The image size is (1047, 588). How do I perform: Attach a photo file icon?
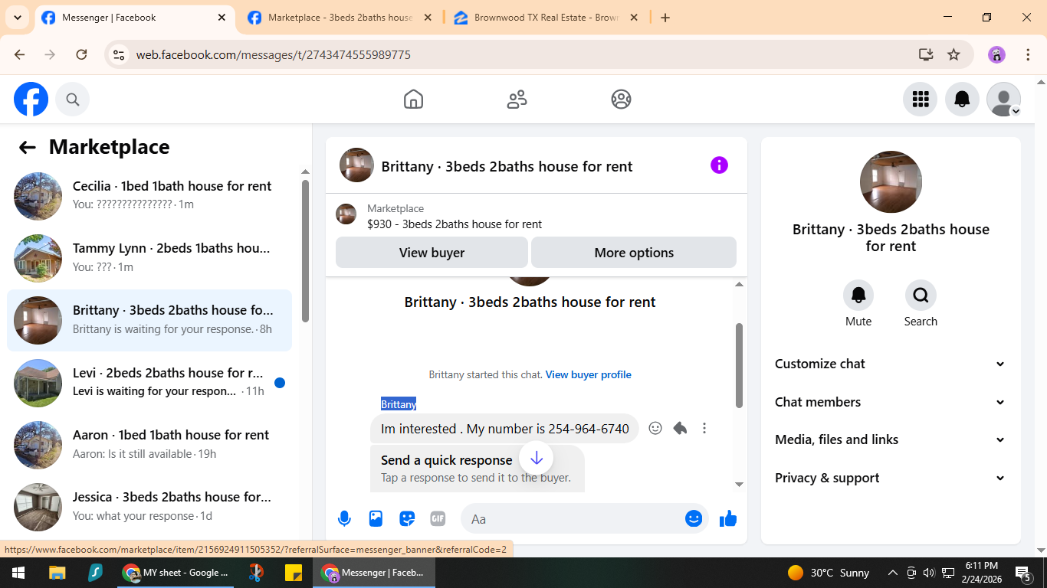pos(376,519)
